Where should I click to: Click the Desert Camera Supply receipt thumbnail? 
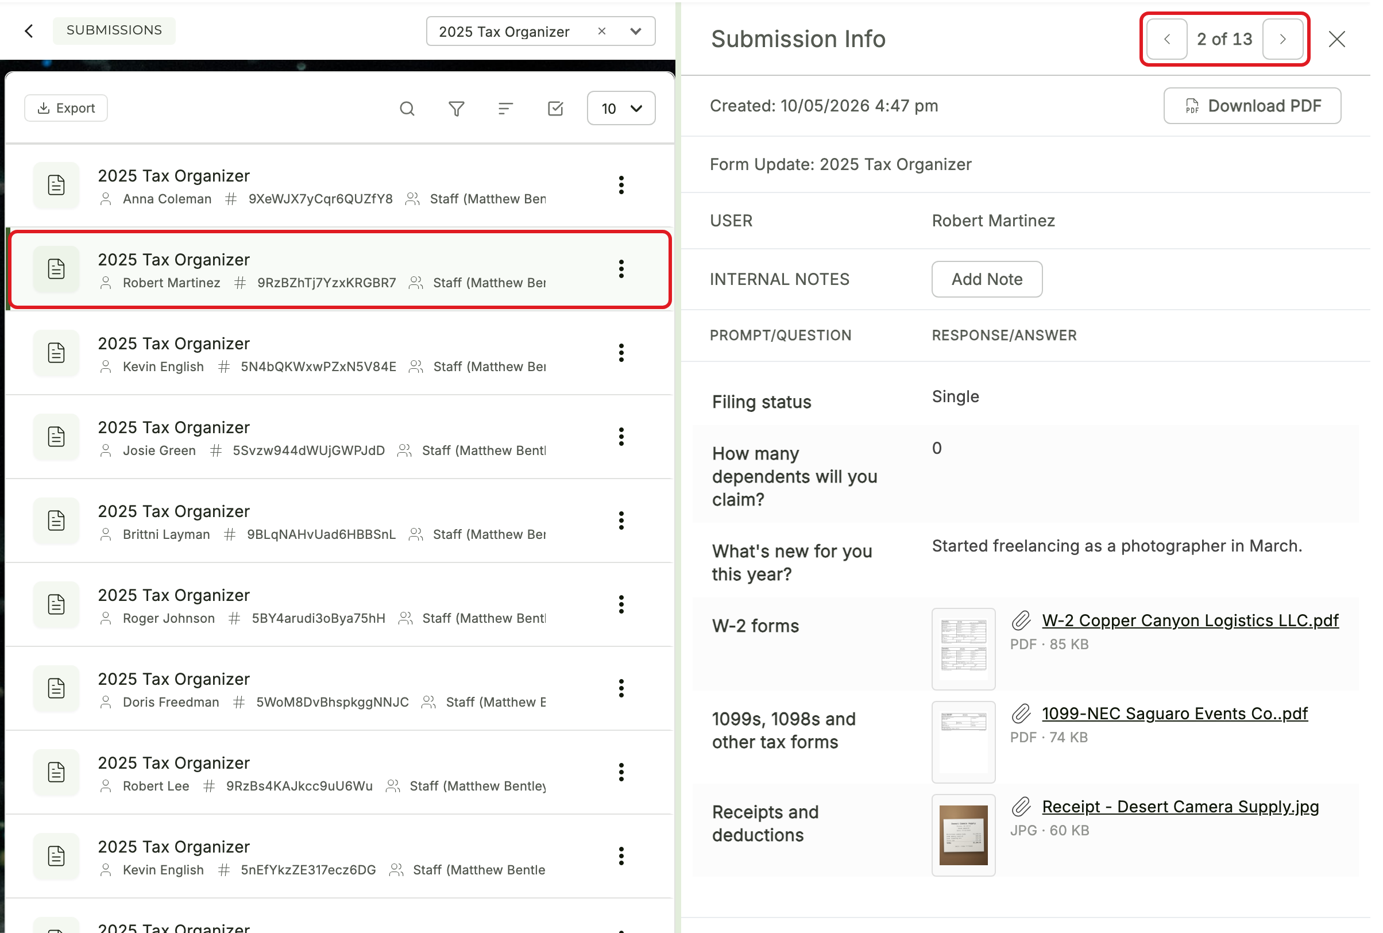tap(963, 835)
